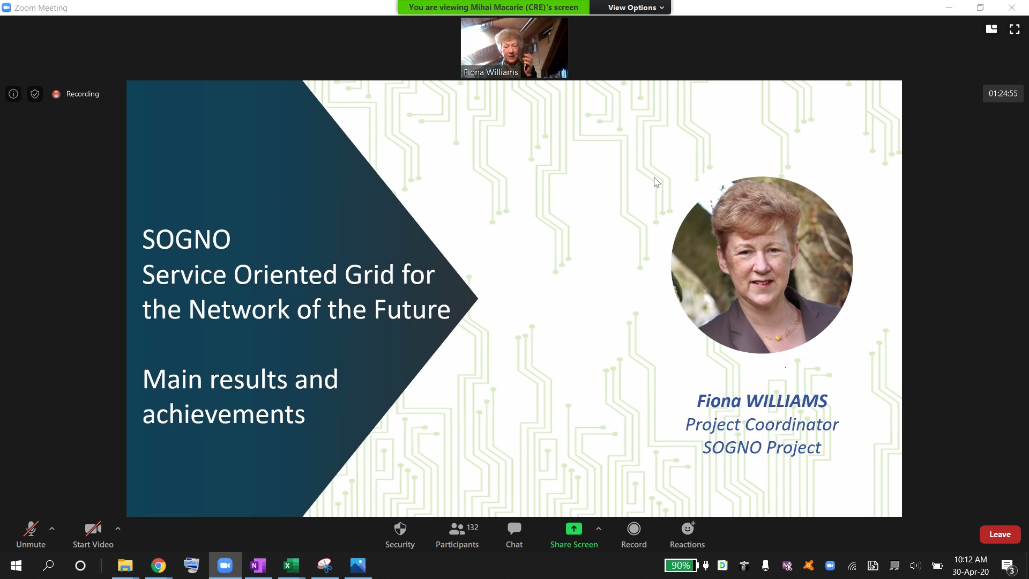Screen dimensions: 1029x579
Task: Open Windows search from taskbar
Action: (48, 566)
